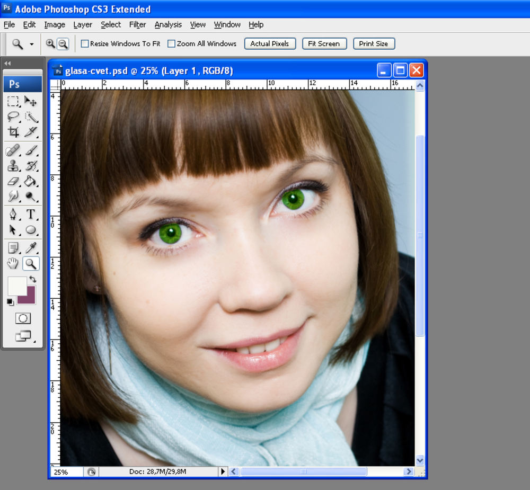Select the Lasso tool

pyautogui.click(x=13, y=117)
